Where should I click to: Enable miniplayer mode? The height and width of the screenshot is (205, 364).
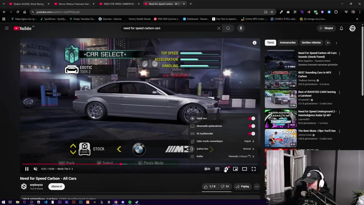tap(235, 169)
